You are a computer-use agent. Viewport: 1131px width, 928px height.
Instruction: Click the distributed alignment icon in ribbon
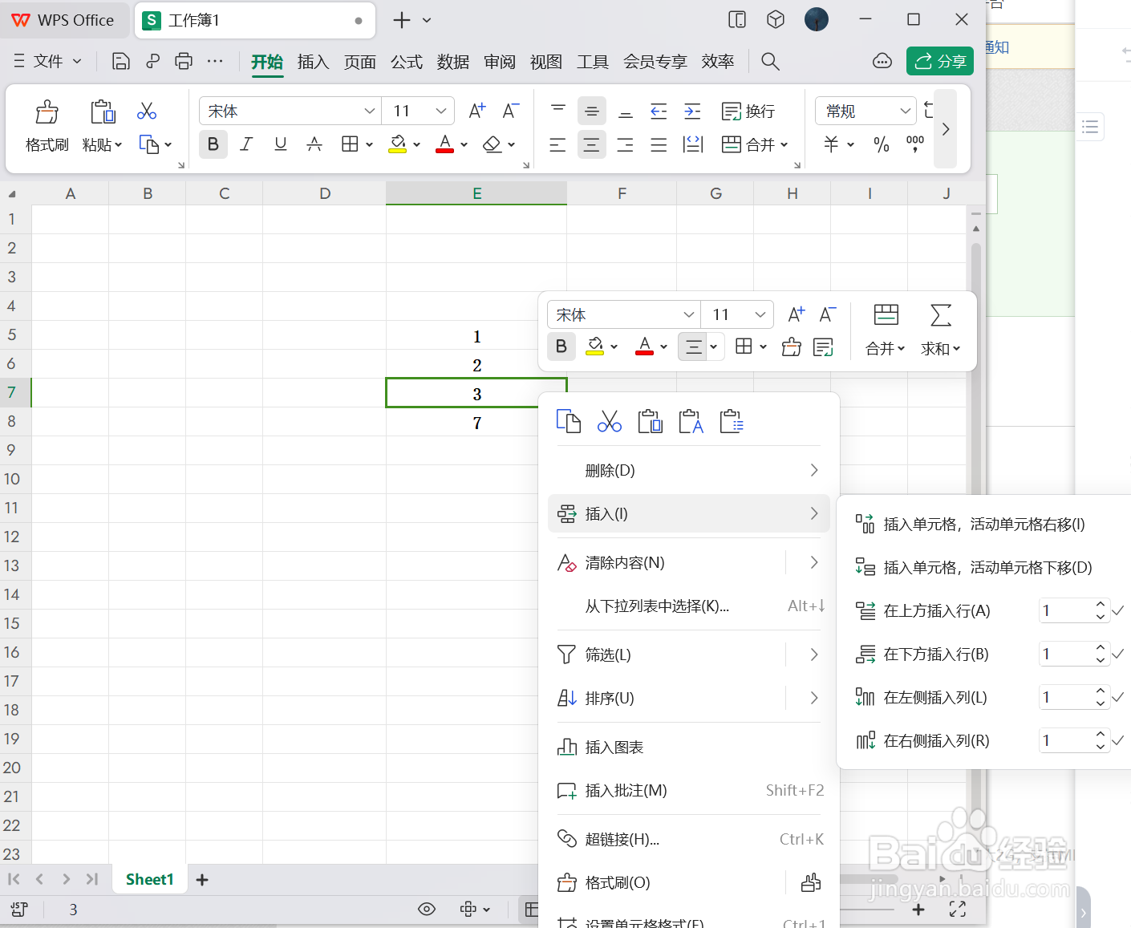[692, 144]
